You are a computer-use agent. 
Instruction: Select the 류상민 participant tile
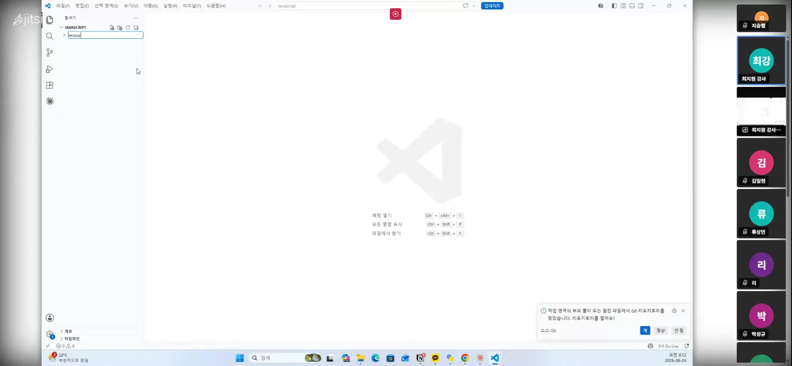pyautogui.click(x=761, y=214)
